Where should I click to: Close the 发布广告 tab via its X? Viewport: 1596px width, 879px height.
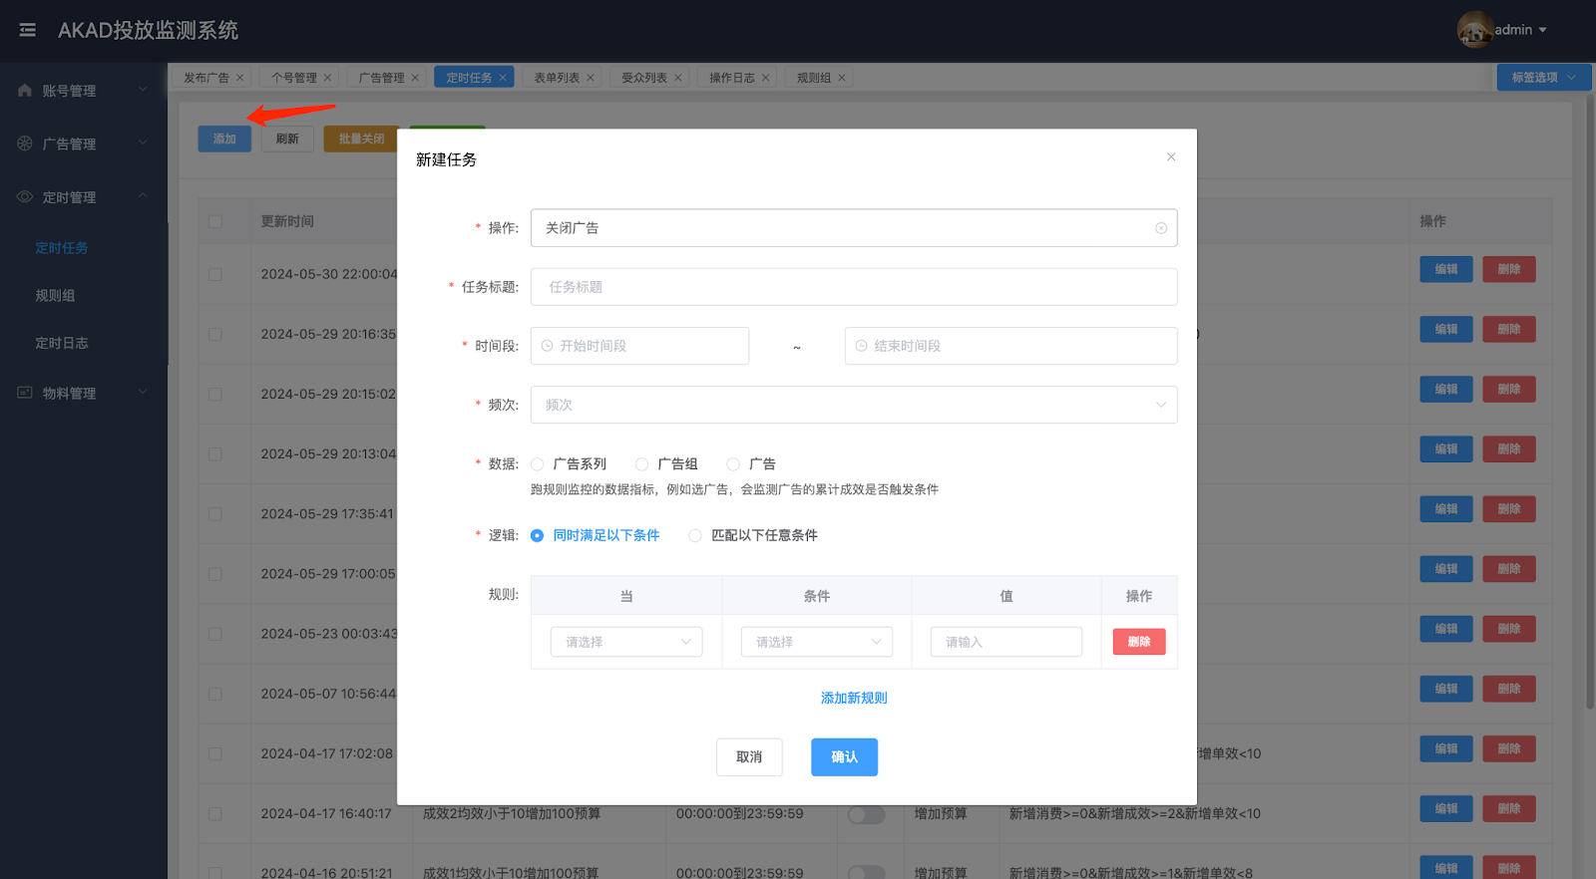pos(240,78)
